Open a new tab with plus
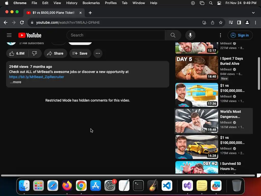Screen dimensions: 261x196 click(90, 13)
